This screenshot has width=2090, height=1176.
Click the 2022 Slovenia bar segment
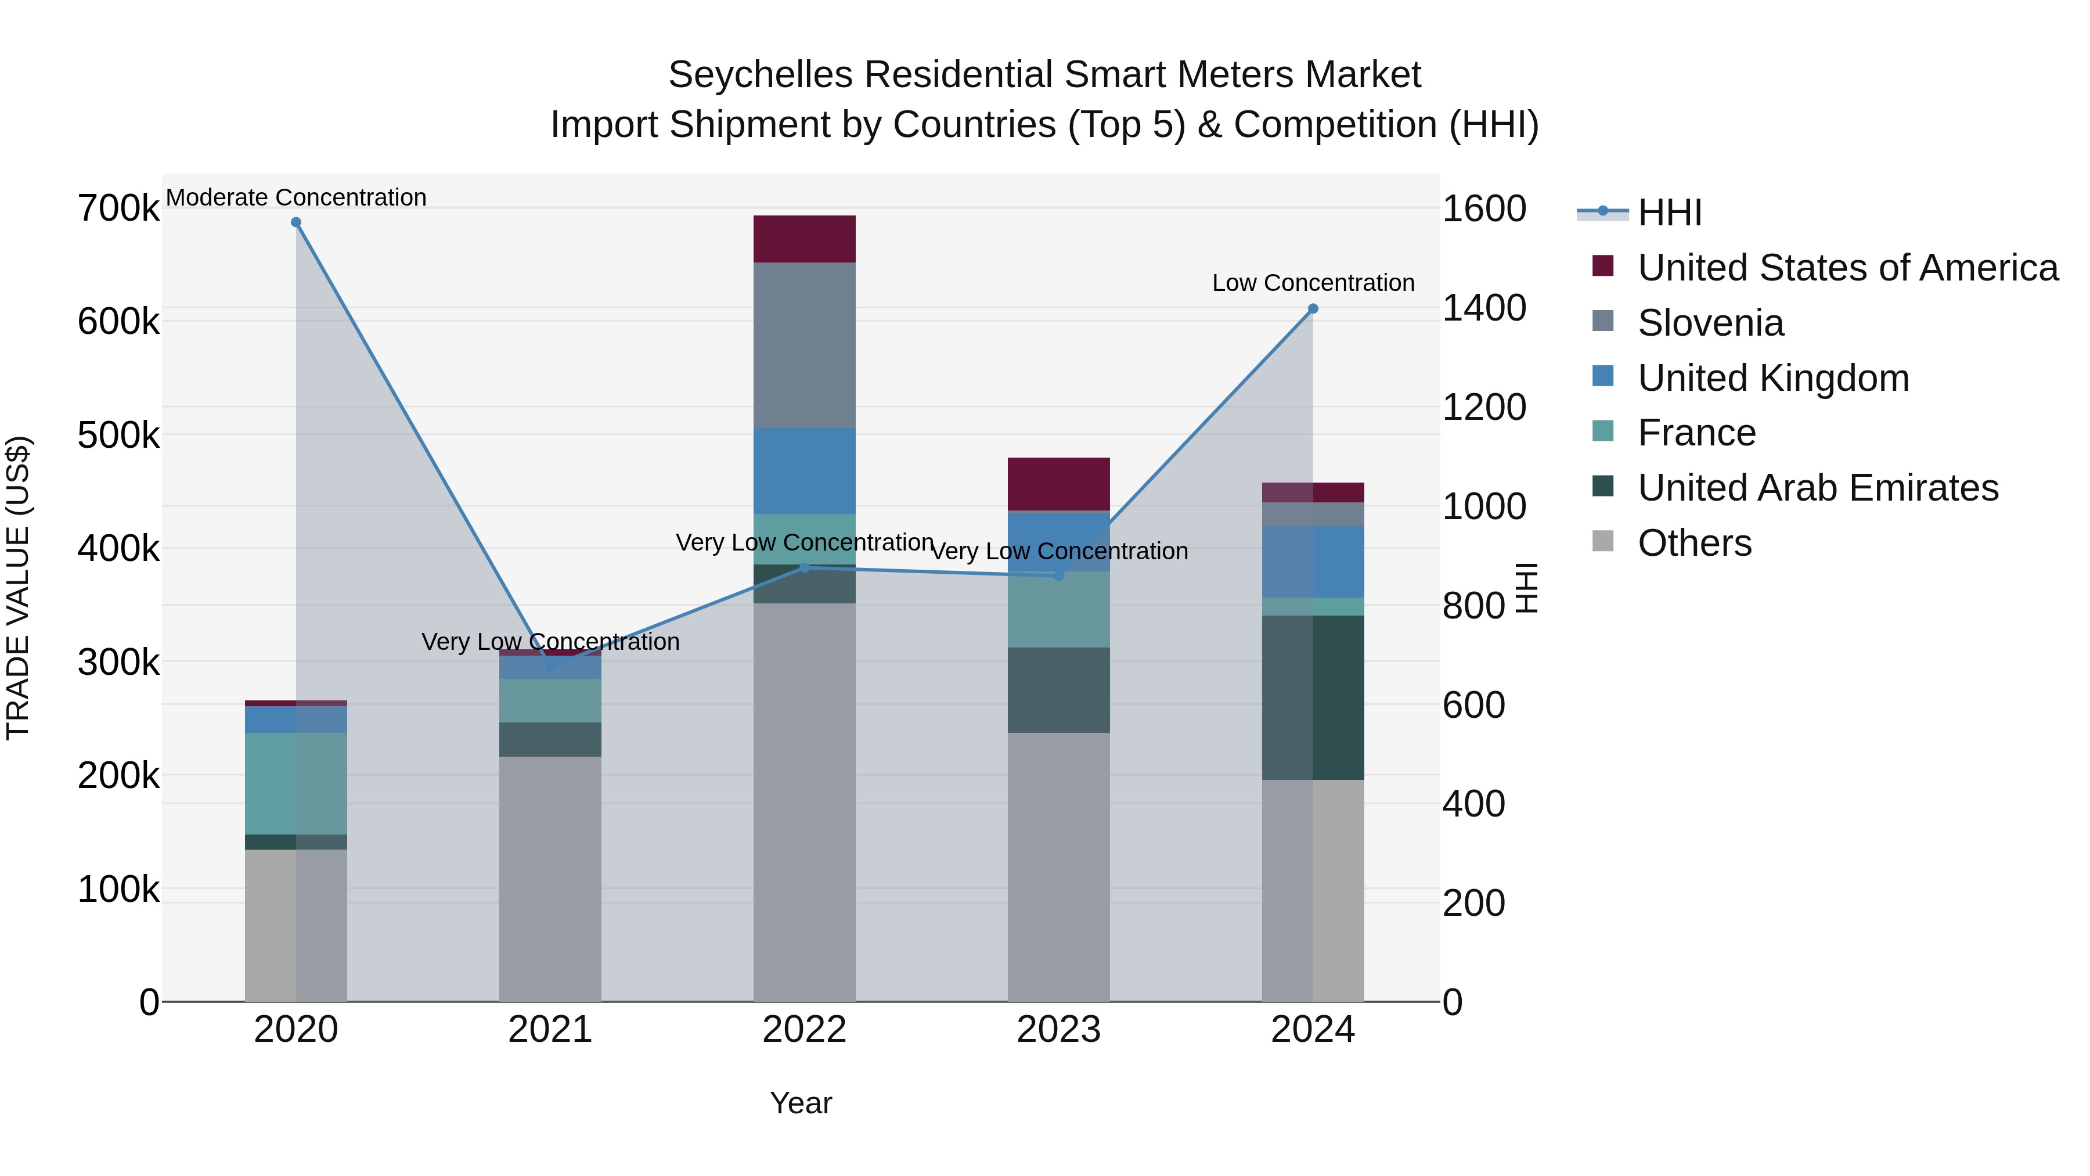(805, 346)
